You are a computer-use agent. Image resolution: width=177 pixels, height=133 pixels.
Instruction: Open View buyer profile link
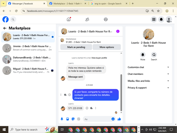point(99,58)
